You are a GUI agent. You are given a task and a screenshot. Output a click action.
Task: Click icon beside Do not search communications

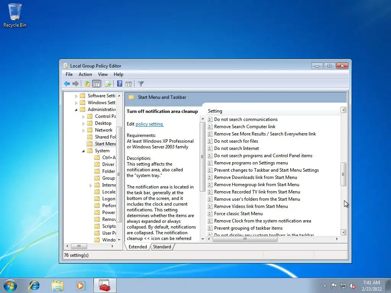210,119
